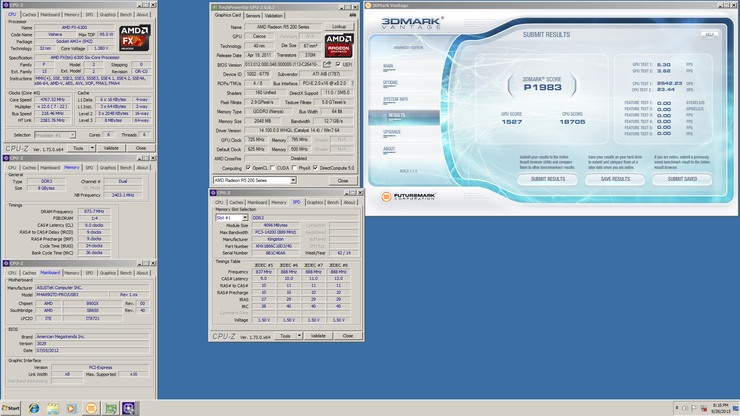Open Windows Explorer folder in the taskbar

tap(53, 408)
